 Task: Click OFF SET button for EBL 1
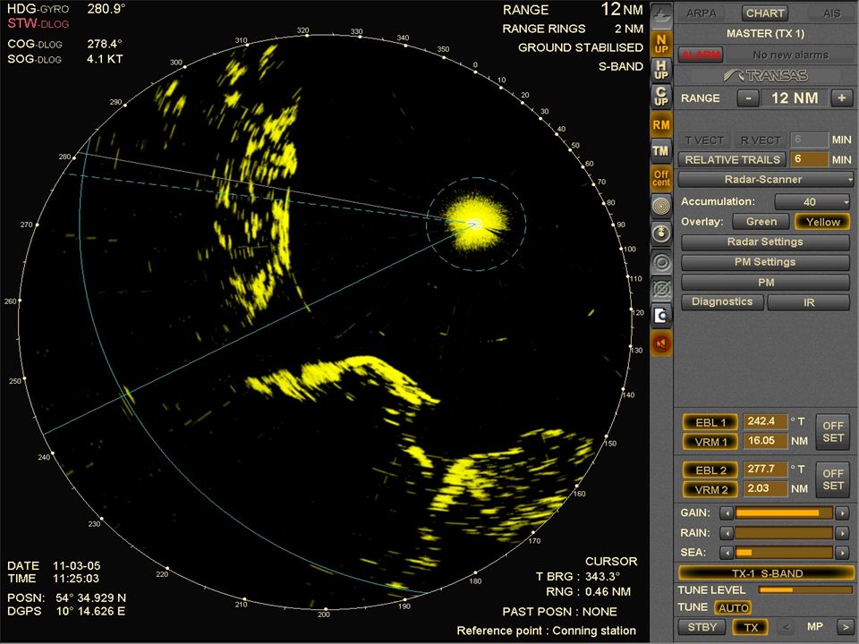click(833, 431)
